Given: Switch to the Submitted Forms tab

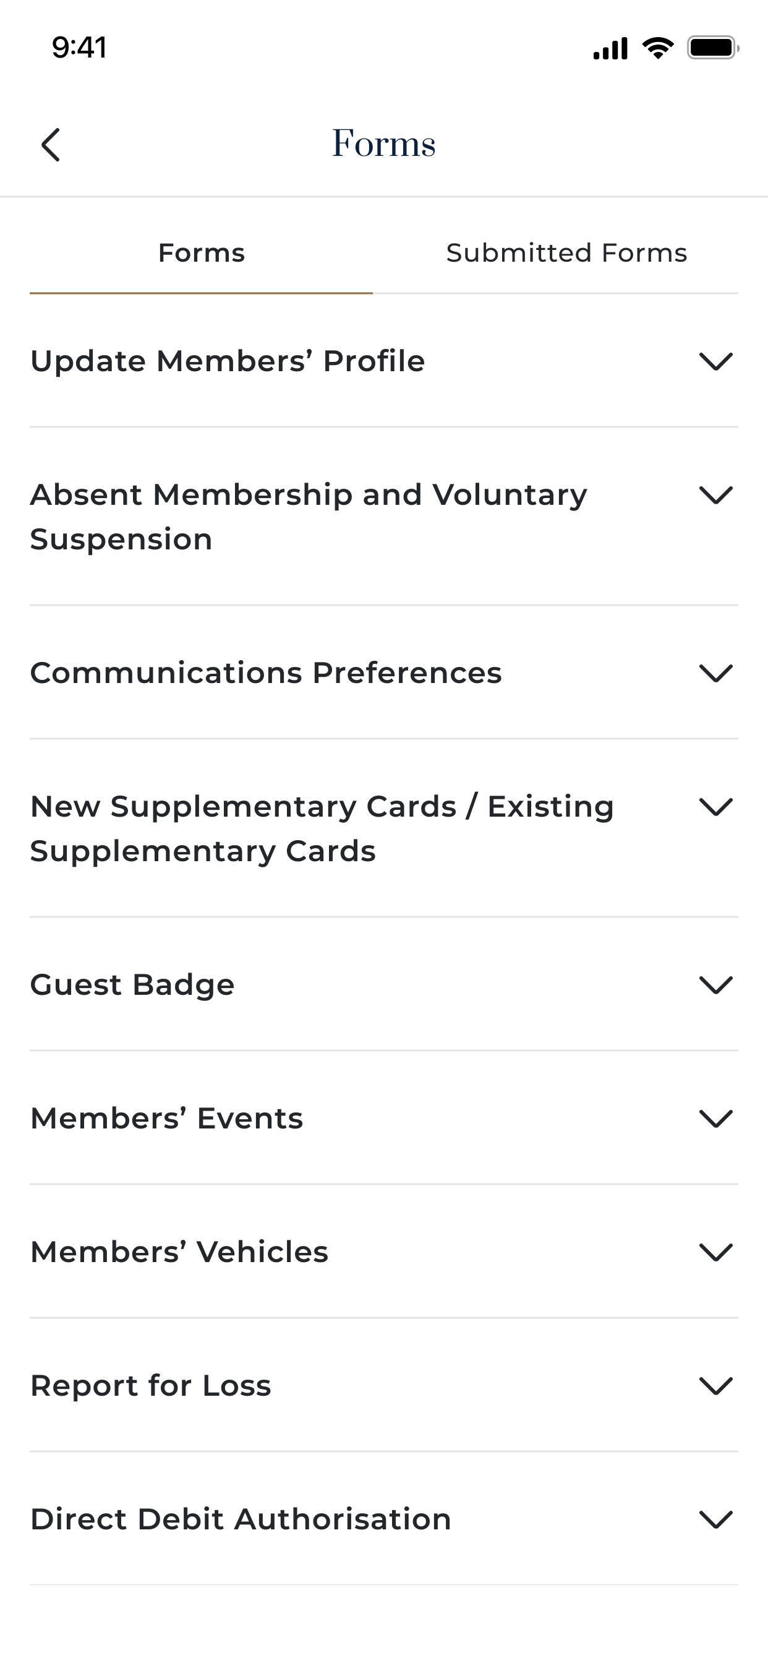Looking at the screenshot, I should (x=566, y=253).
